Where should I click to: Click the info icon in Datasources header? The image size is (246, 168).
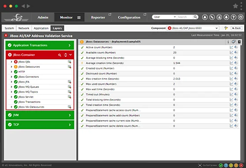click(228, 42)
